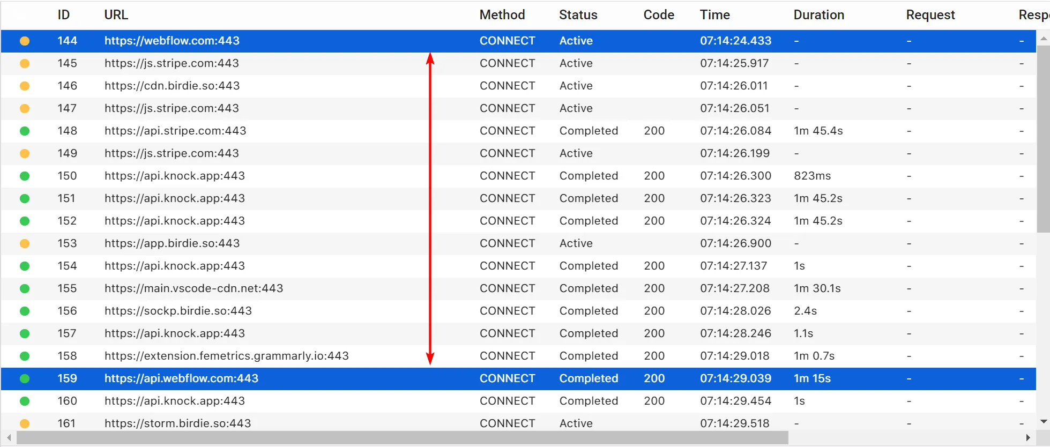This screenshot has width=1050, height=447.
Task: Click the green status dot for ID 156
Action: coord(25,311)
